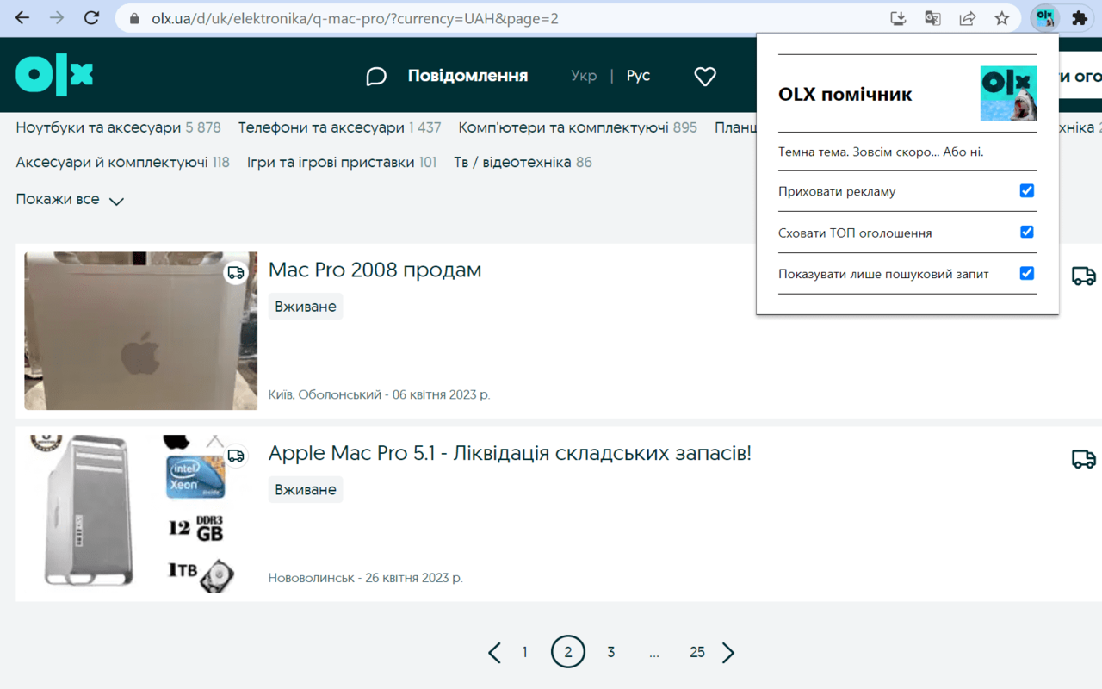Click the OLX helper extension toolbar icon

pos(1045,18)
